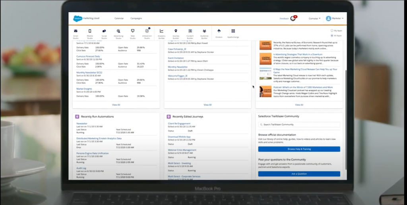Open Event Invitation content item
This screenshot has width=407, height=205.
(176, 58)
